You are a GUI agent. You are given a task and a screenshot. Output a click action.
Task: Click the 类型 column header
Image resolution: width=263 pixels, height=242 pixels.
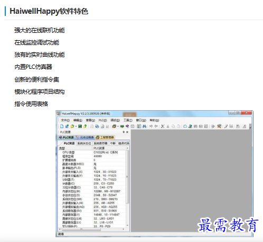76,148
